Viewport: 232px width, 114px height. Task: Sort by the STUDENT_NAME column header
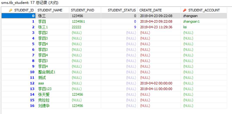click(x=50, y=10)
